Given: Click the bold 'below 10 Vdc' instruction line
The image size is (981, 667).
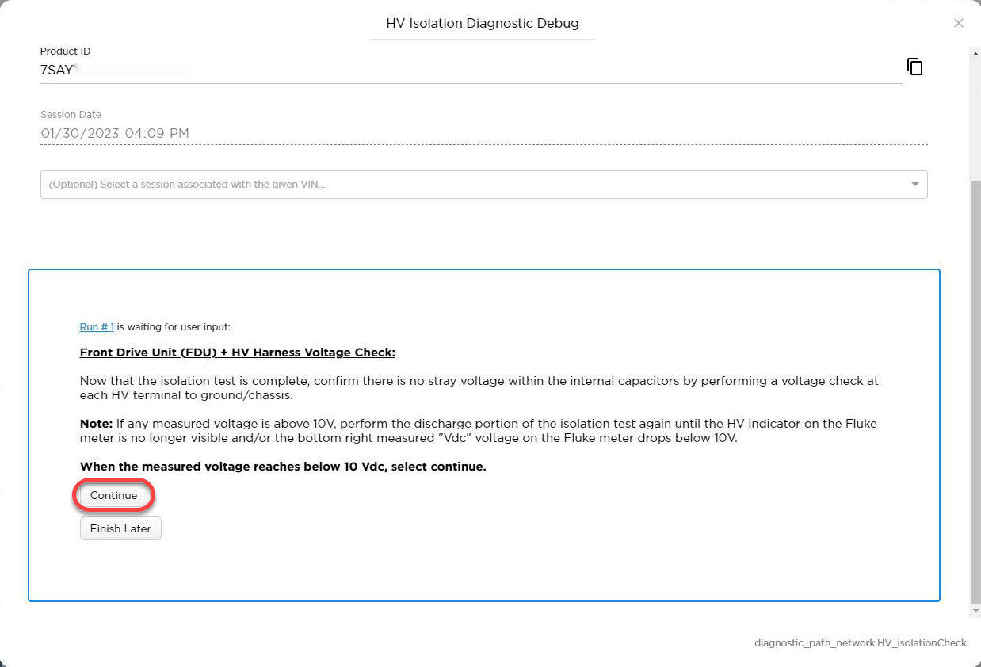Looking at the screenshot, I should click(283, 467).
